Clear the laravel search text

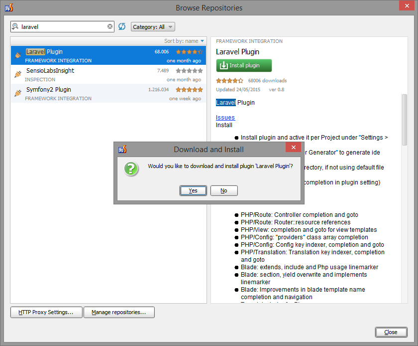(x=110, y=26)
